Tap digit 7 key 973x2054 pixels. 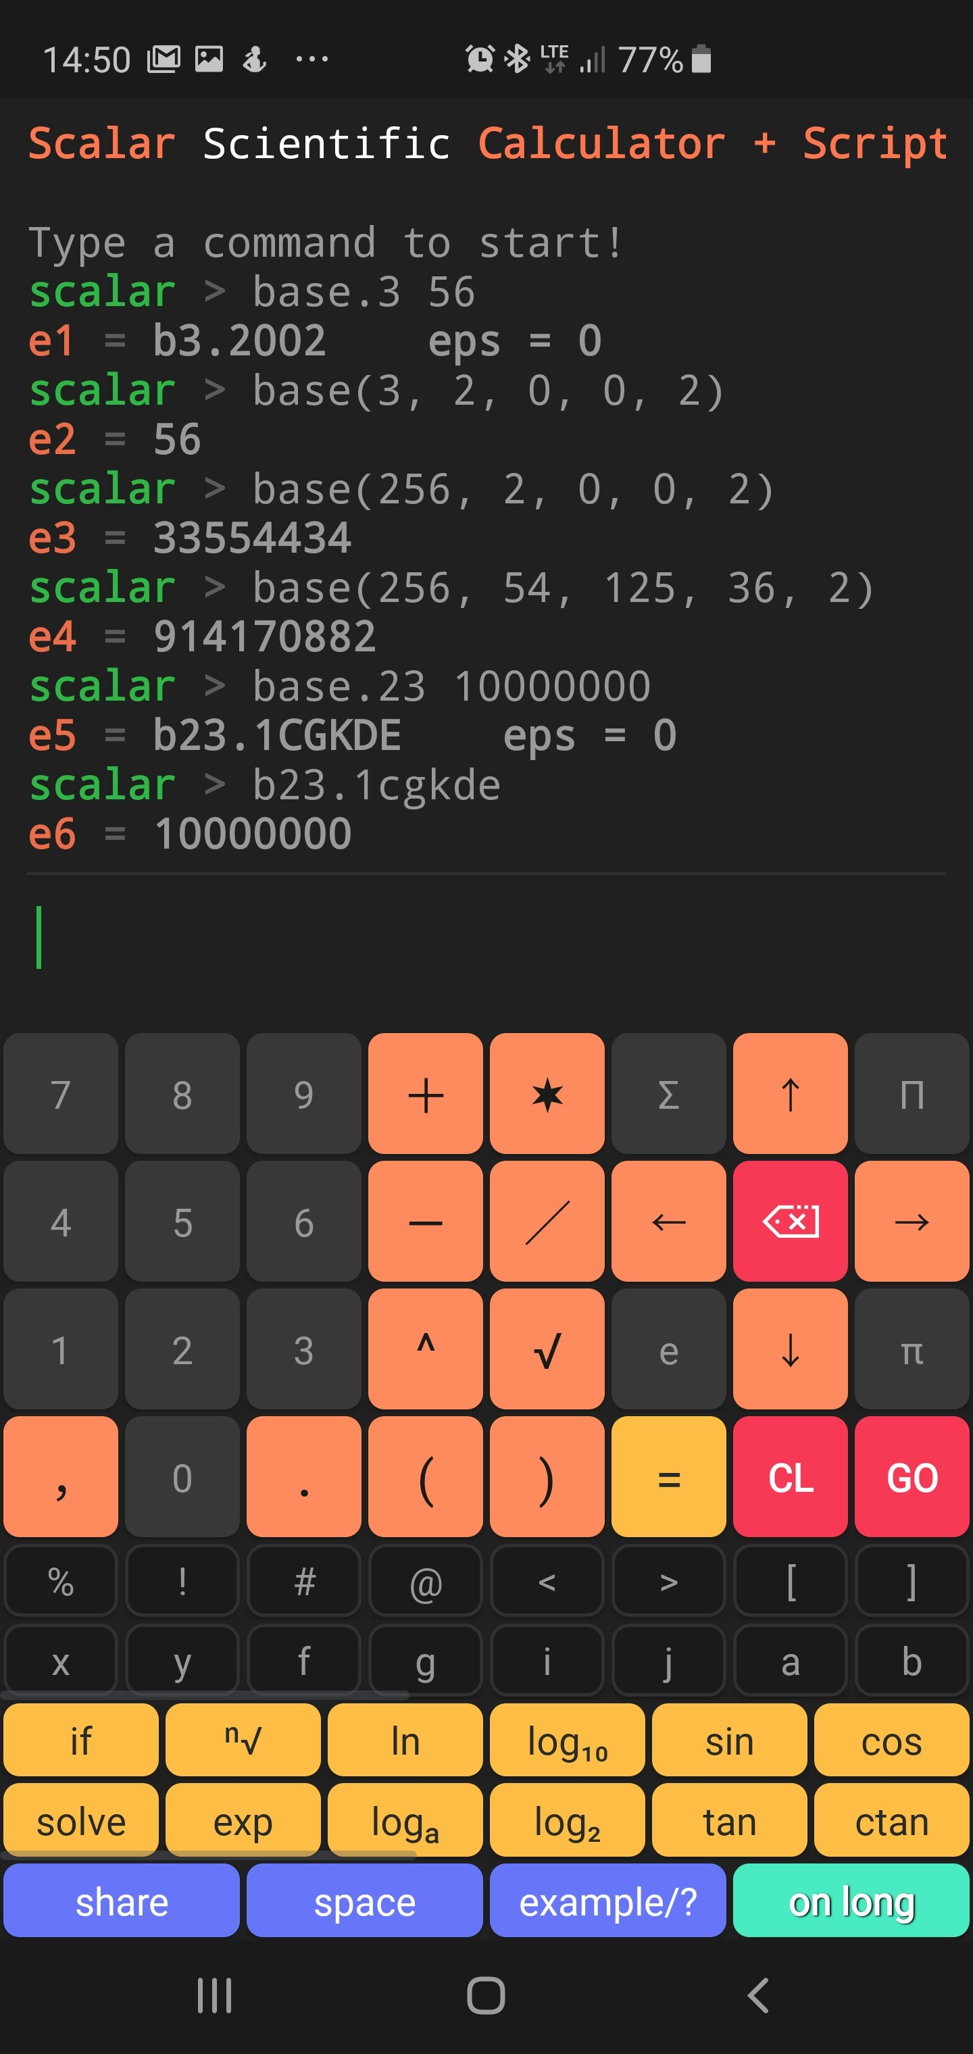tap(61, 1093)
